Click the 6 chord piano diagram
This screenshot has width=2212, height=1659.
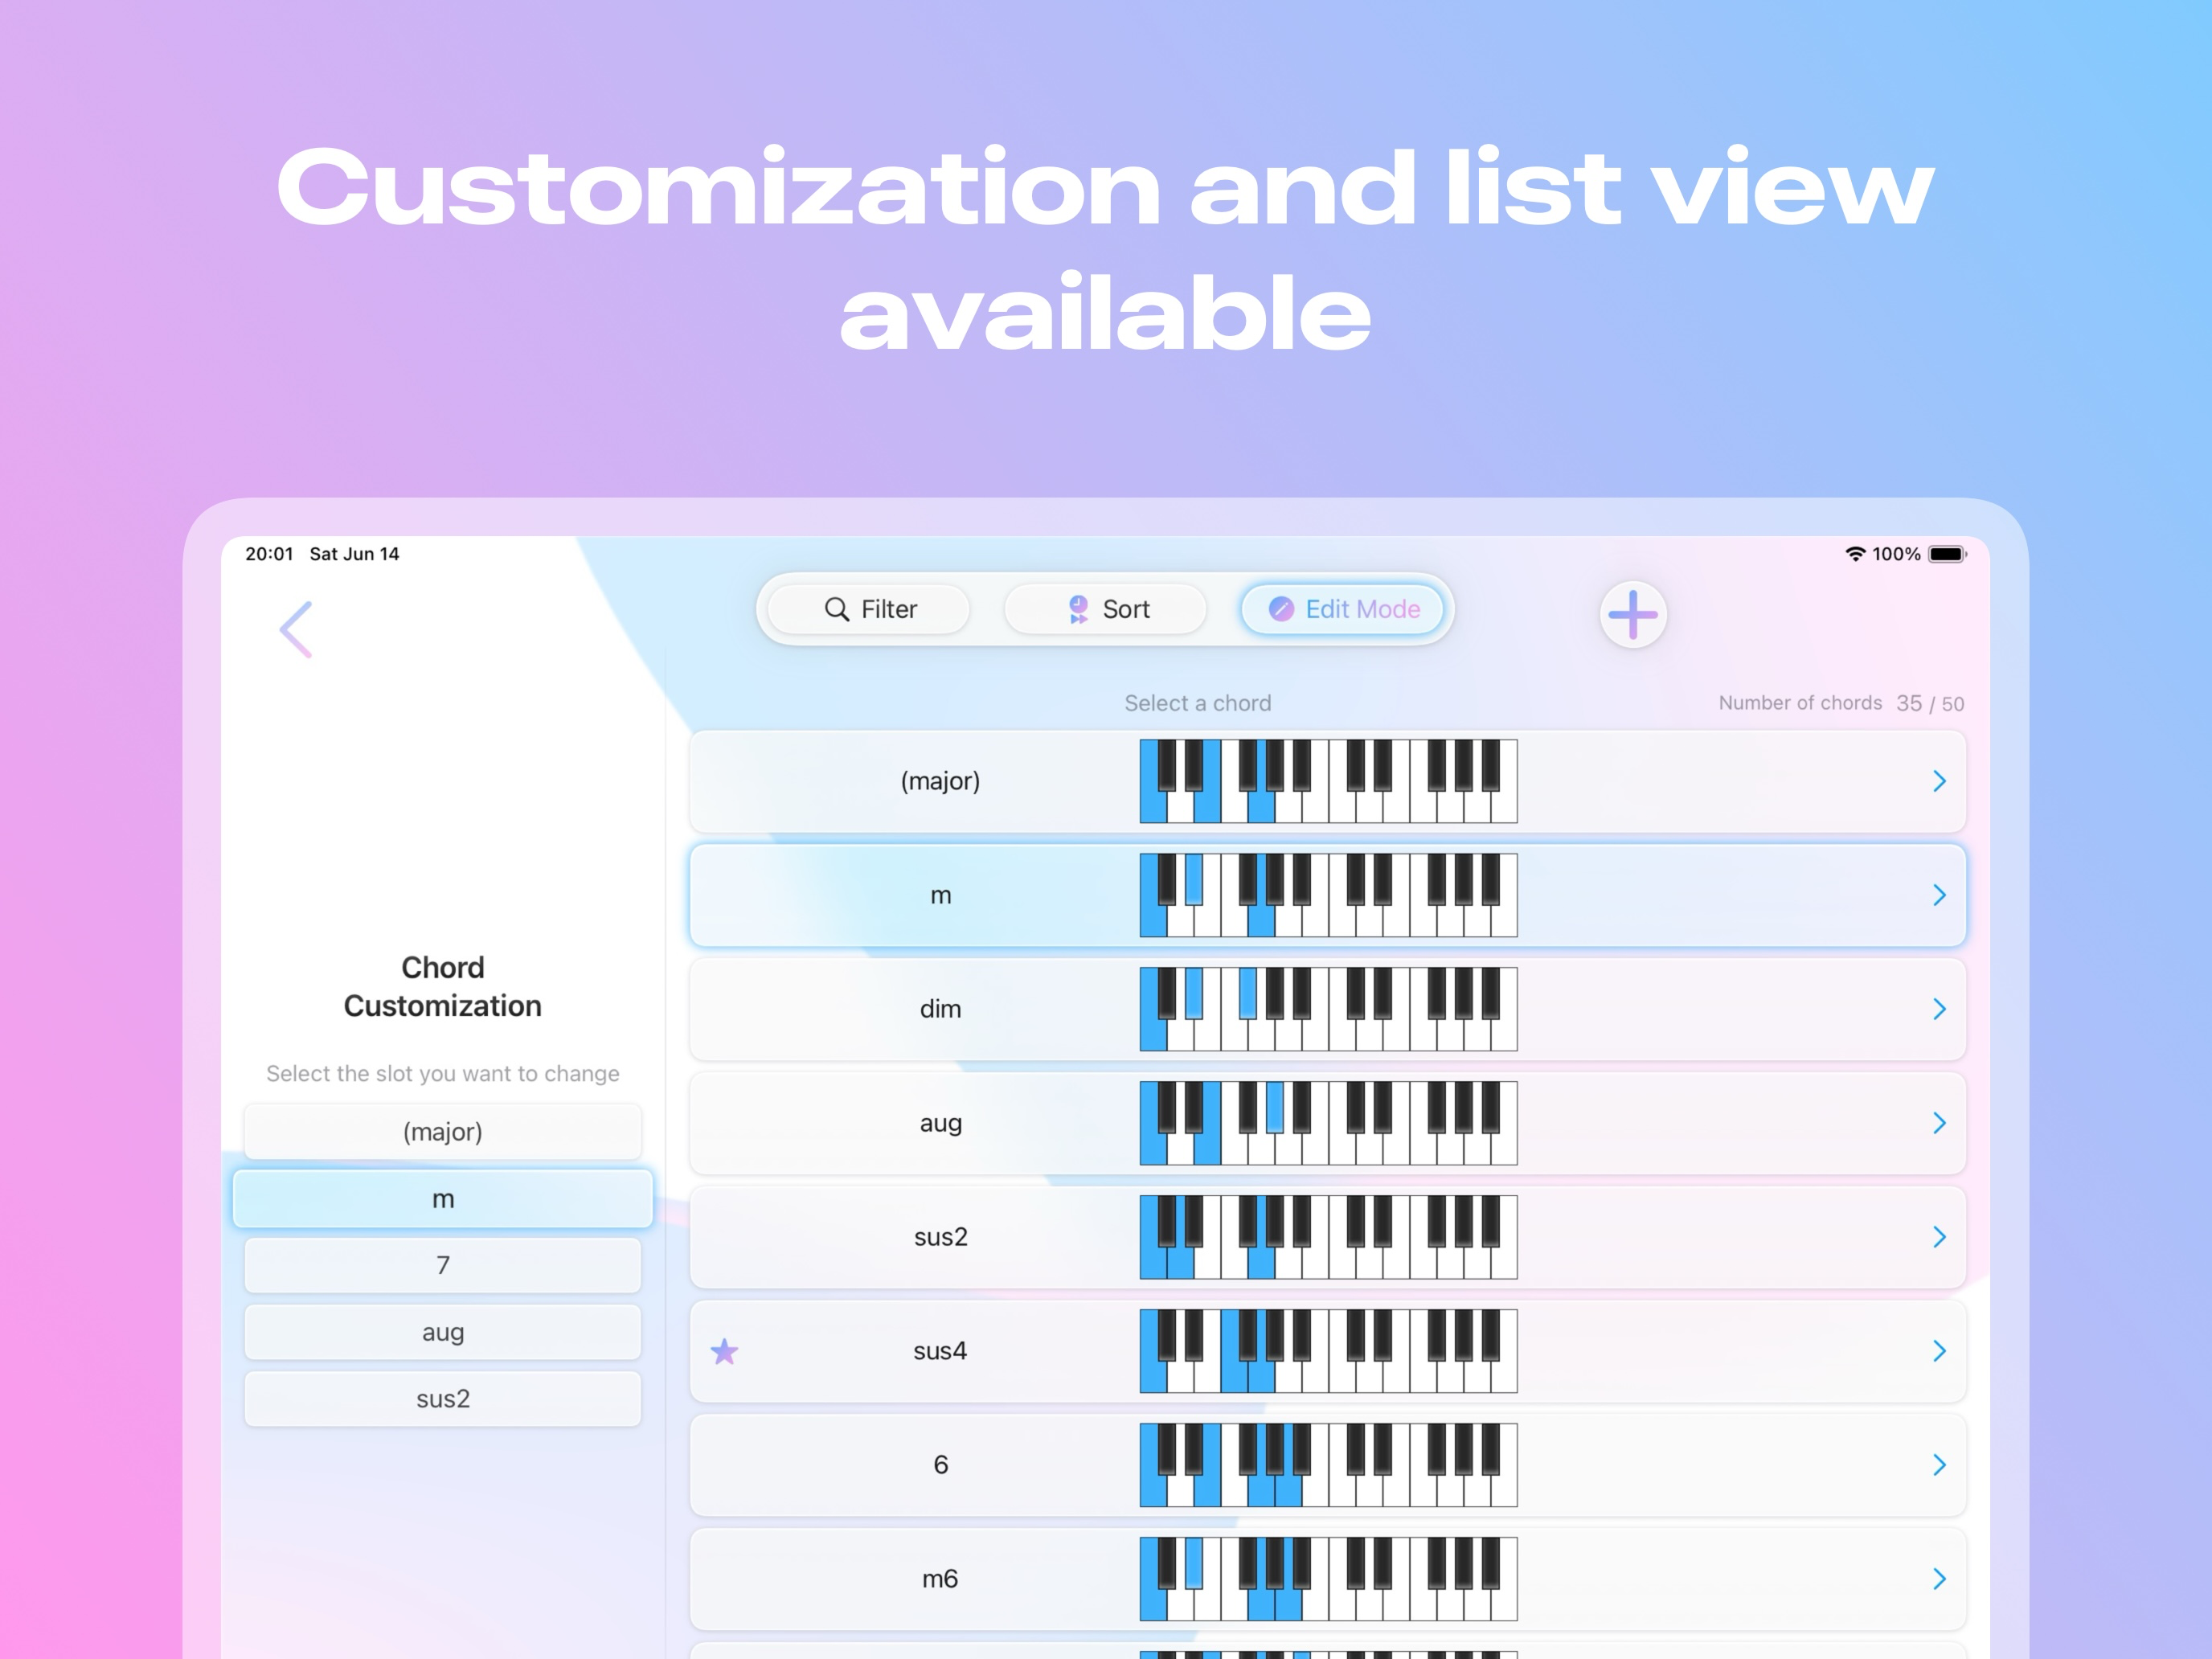click(x=1329, y=1465)
